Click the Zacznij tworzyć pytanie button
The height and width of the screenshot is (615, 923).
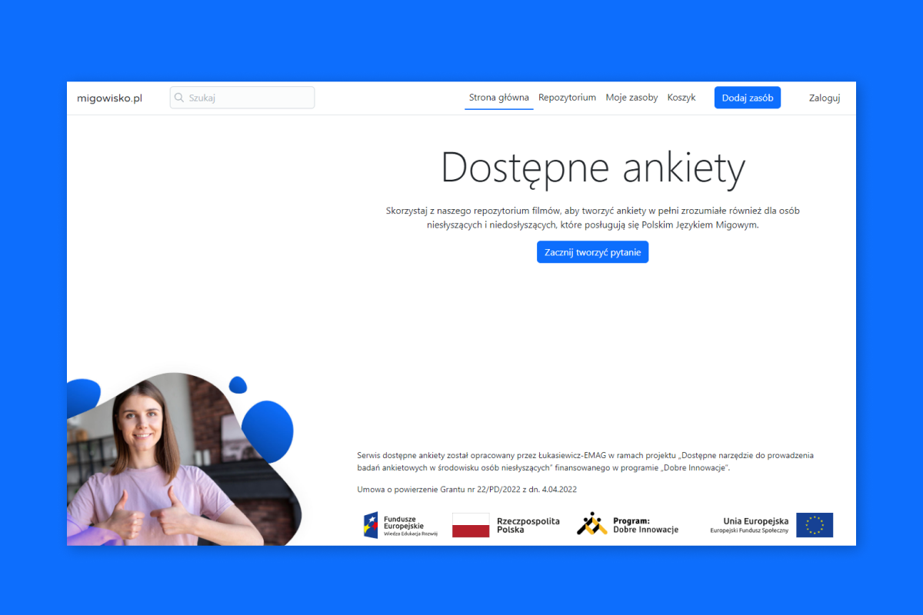tap(592, 251)
